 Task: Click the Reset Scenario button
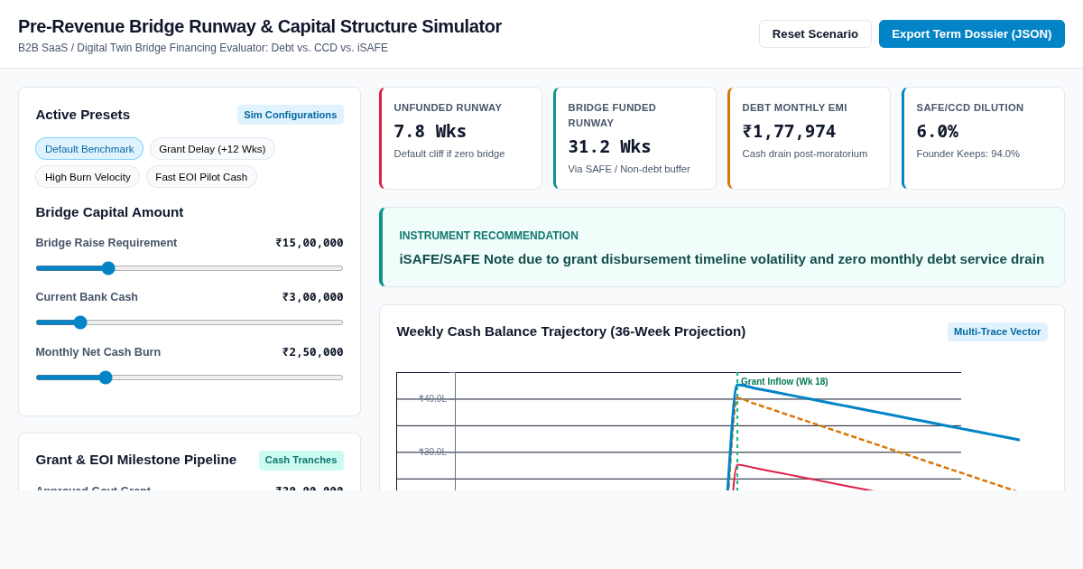815,34
